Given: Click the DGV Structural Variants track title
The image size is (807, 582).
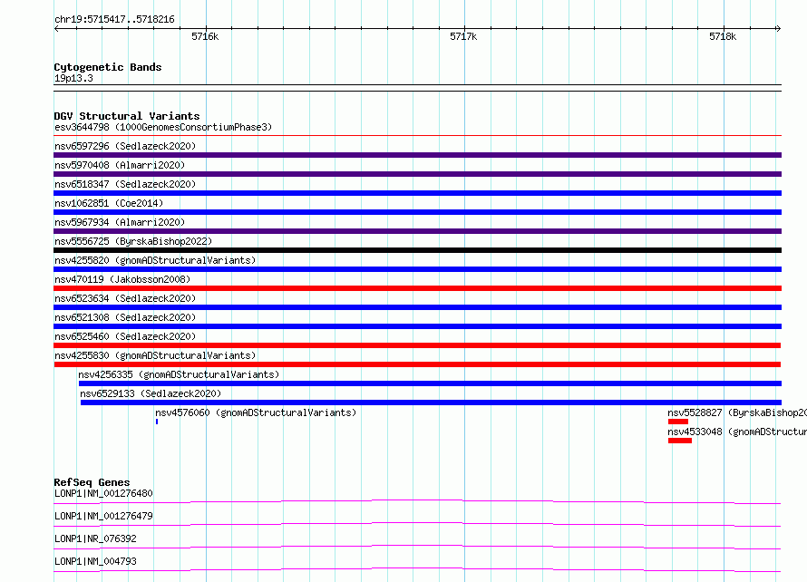Looking at the screenshot, I should tap(127, 116).
